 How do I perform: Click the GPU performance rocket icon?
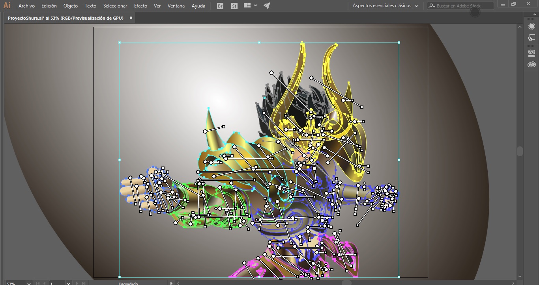pos(267,6)
